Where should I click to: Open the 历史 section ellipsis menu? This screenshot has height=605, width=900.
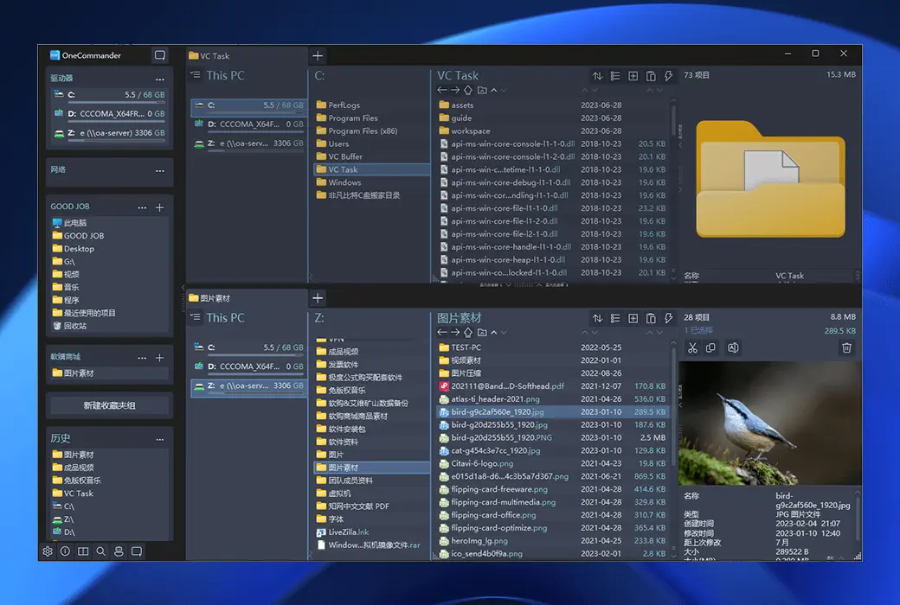(159, 439)
